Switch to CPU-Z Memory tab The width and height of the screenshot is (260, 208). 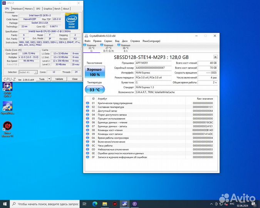29,8
